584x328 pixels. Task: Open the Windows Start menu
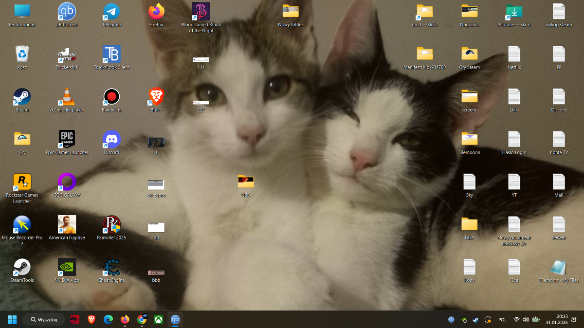[12, 320]
